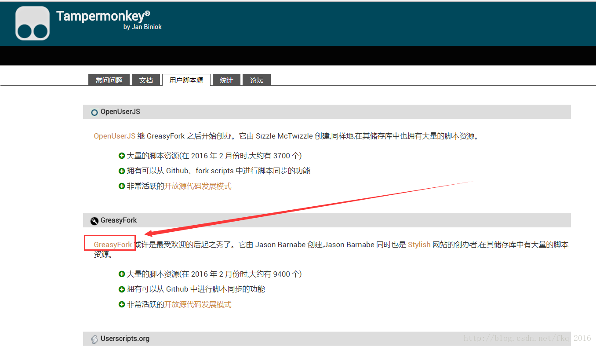Click green plus icon beside 大约有 3700 个
This screenshot has width=596, height=347.
point(122,156)
